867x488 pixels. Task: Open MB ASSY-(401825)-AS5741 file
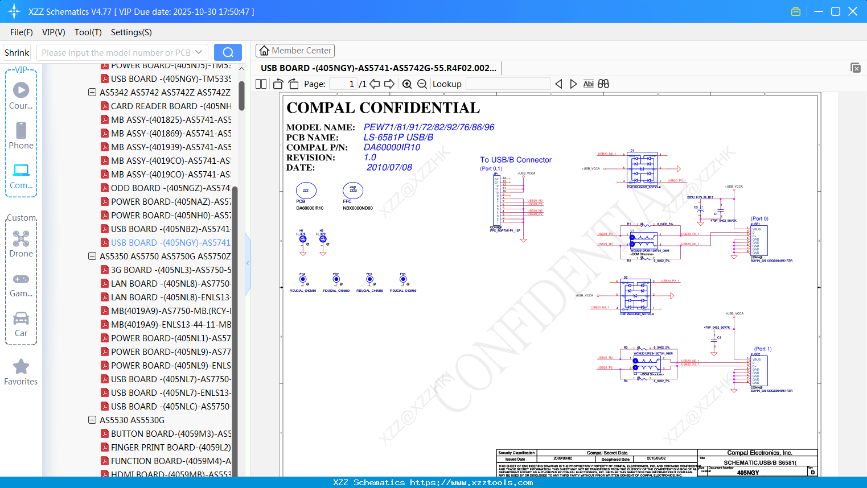(171, 119)
